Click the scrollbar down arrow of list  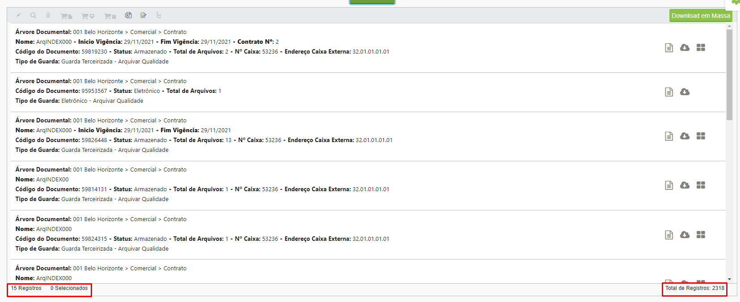729,279
